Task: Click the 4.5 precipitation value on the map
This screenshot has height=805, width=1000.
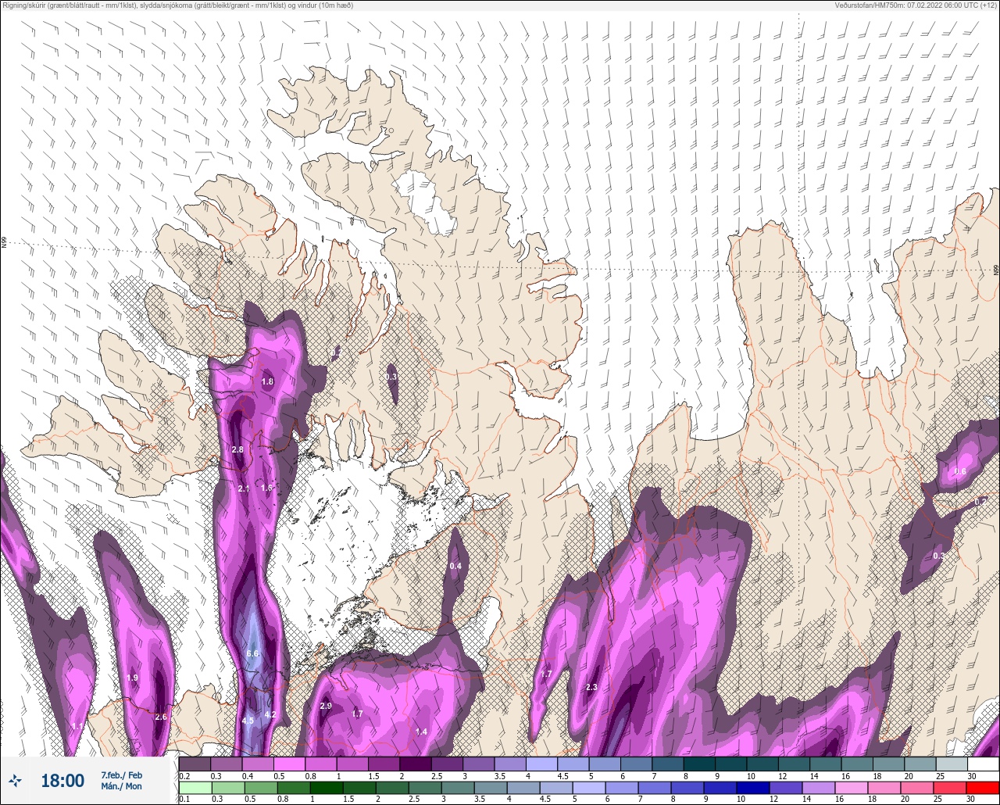Action: pyautogui.click(x=248, y=721)
